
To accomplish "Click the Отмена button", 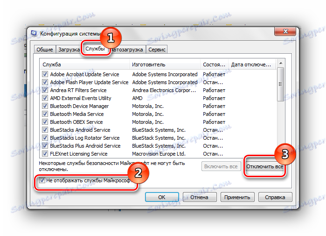I will tap(200, 197).
